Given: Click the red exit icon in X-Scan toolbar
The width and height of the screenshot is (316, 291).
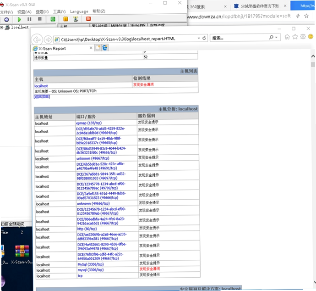Looking at the screenshot, I should pos(88,19).
